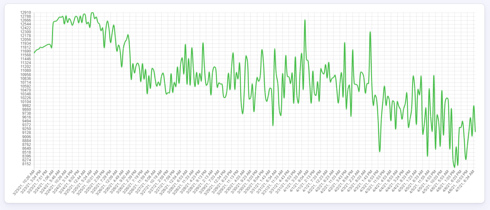490x210 pixels.
Task: Click the green line's first data point
Action: pos(34,53)
